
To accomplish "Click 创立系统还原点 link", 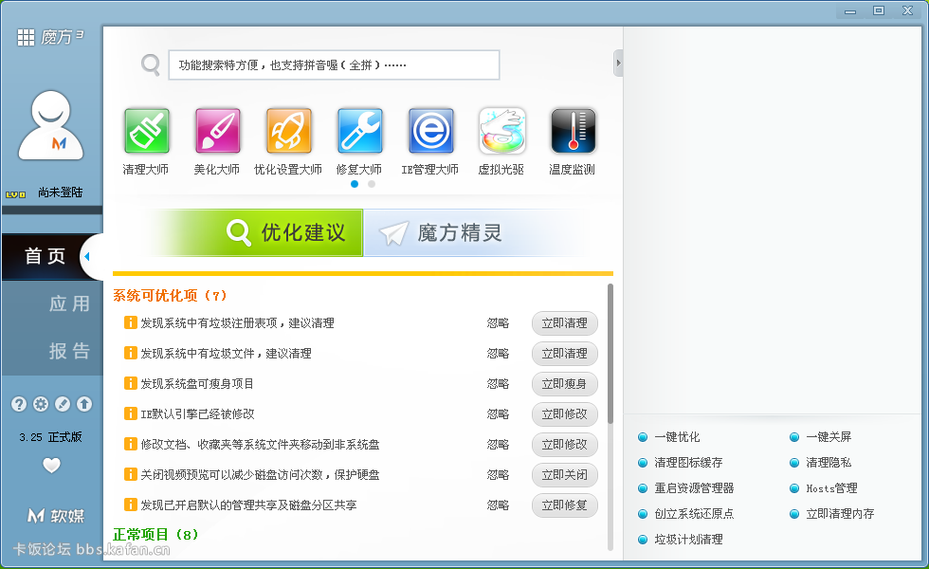I will (x=694, y=513).
